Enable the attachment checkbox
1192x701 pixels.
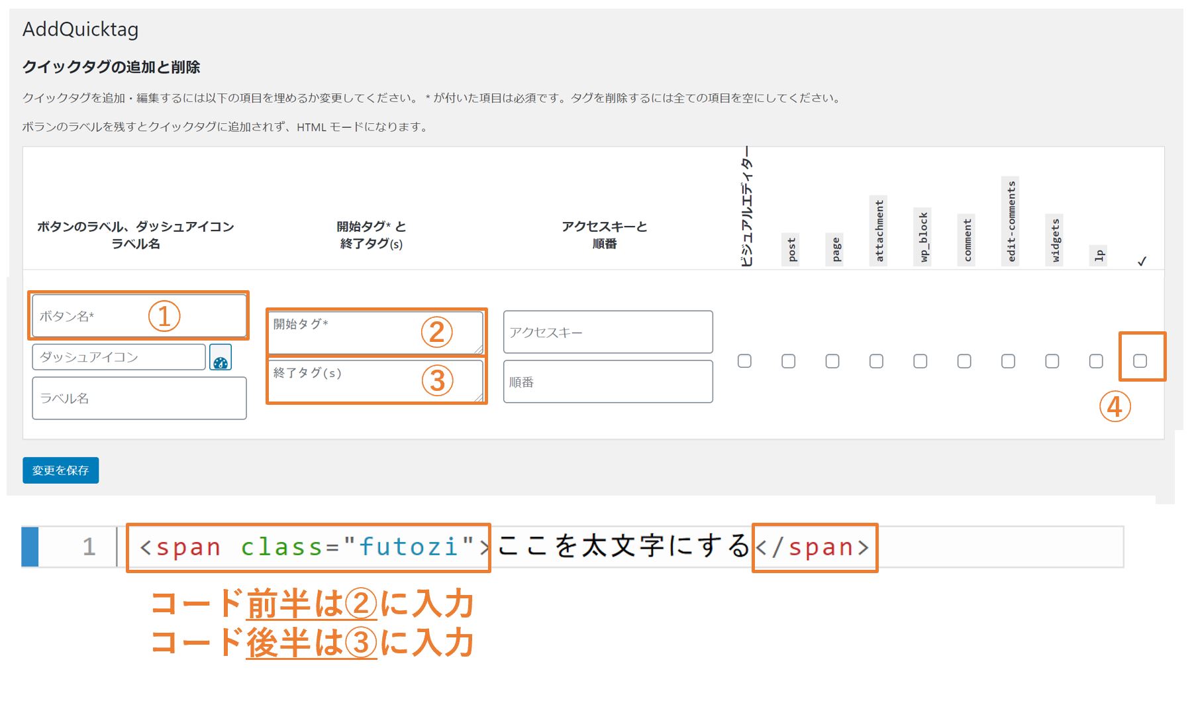click(876, 361)
